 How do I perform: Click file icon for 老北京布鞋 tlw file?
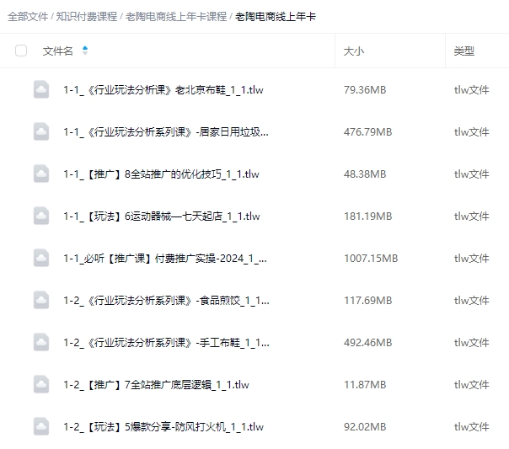click(x=41, y=90)
